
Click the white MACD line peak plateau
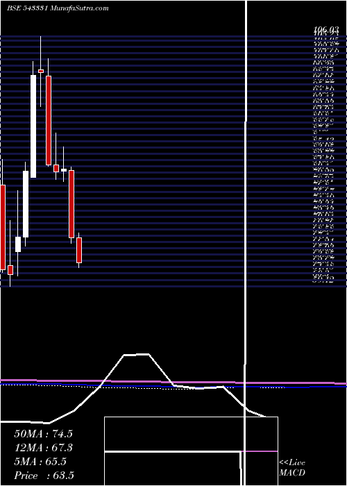click(136, 355)
